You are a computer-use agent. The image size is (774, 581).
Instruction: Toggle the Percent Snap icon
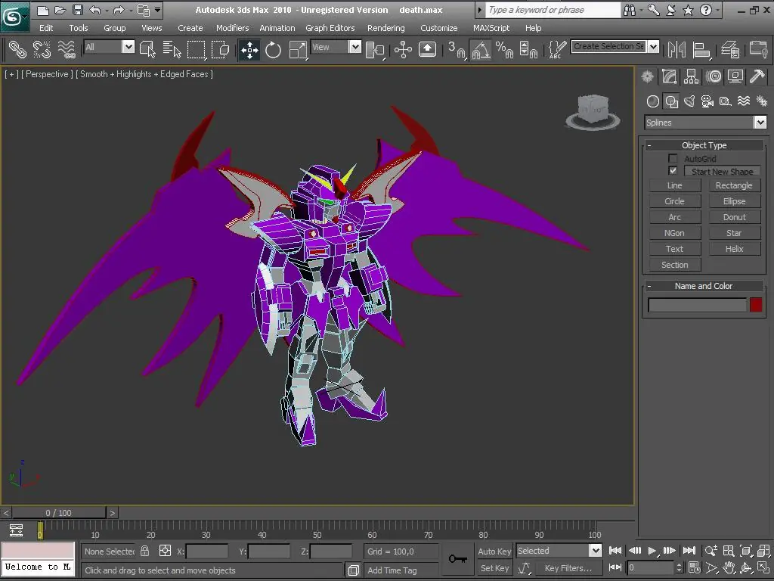(x=504, y=49)
